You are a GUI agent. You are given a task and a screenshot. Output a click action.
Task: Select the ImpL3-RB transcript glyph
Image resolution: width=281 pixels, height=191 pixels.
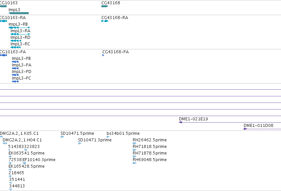[x=19, y=28]
